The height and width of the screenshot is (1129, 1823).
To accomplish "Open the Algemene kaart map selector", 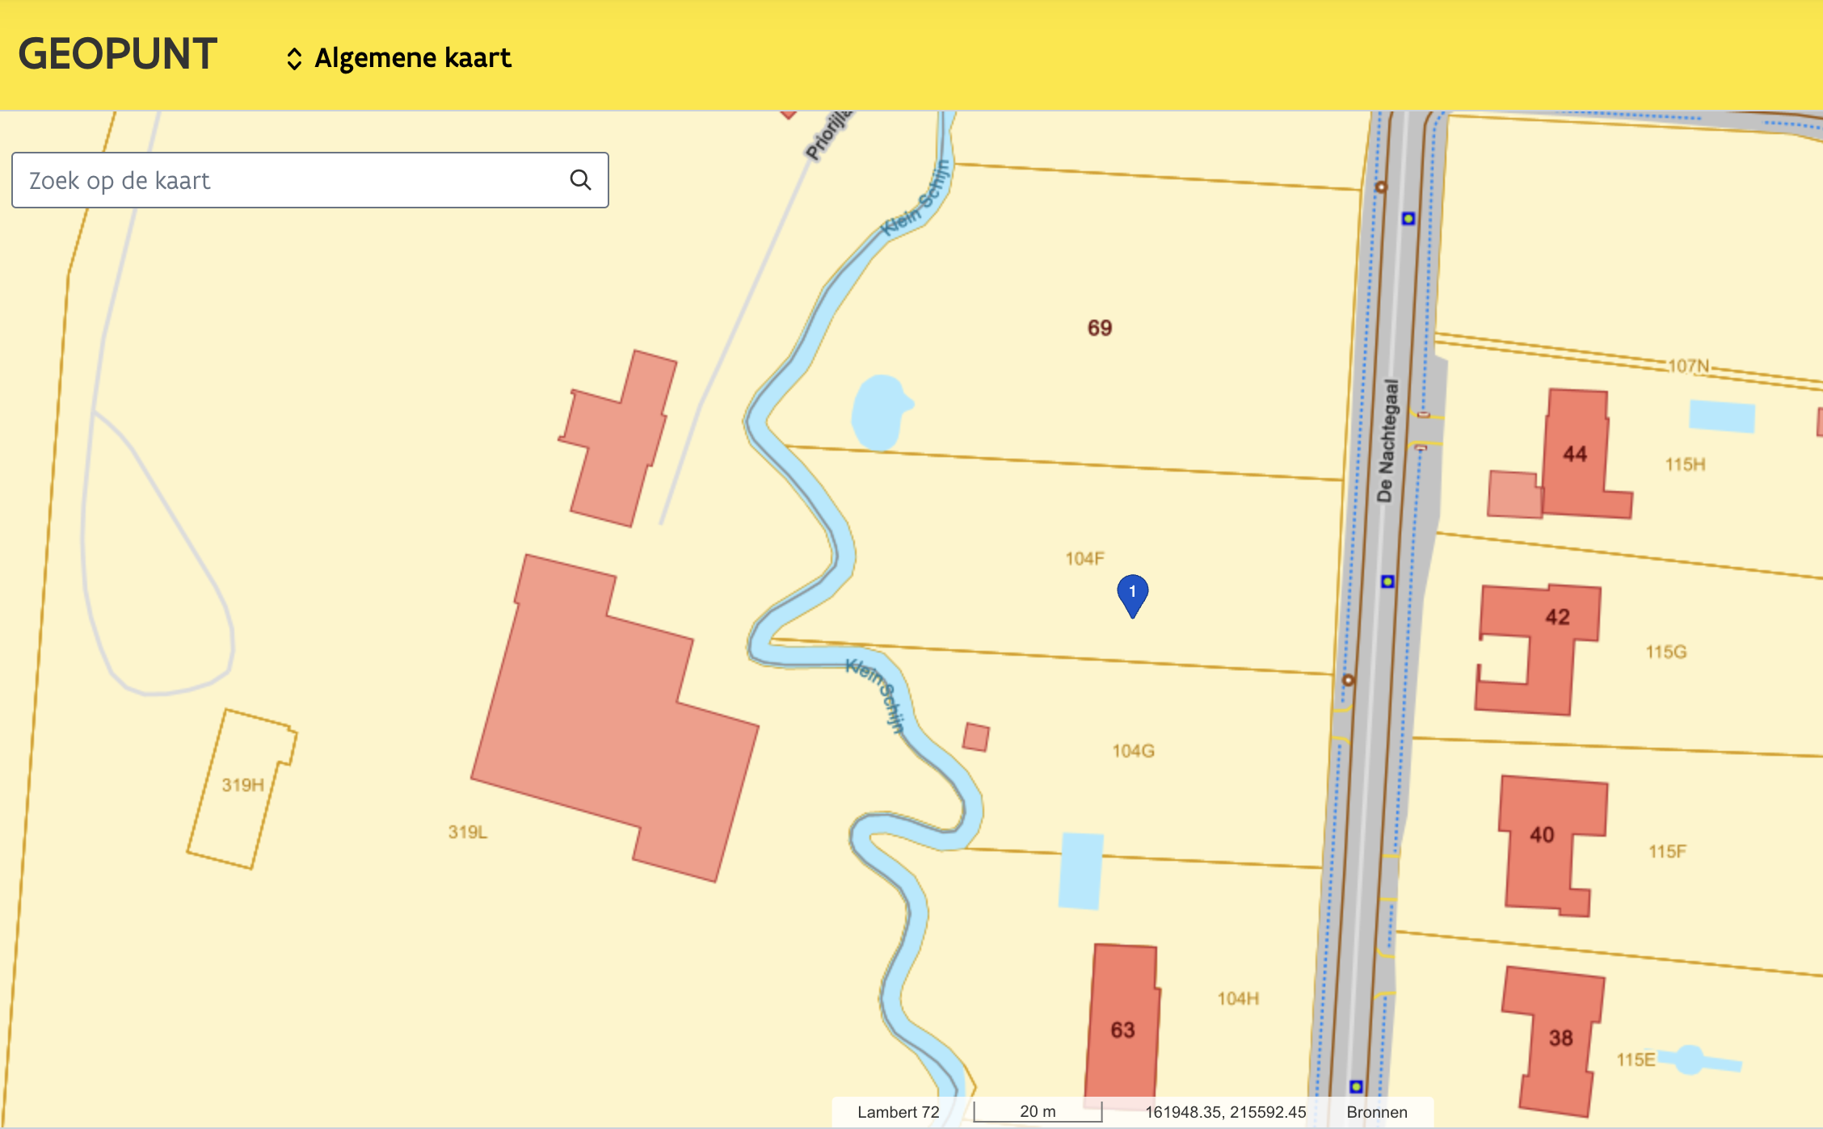I will click(412, 59).
